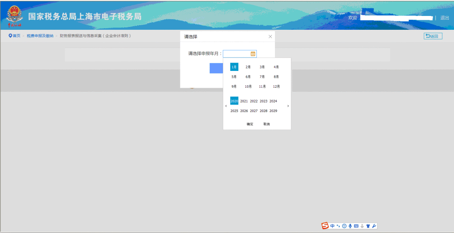Open the calendar icon in date field
The image size is (454, 233).
tap(253, 54)
